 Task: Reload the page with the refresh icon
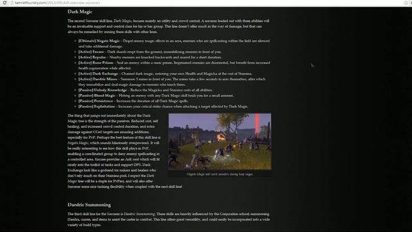tap(5, 3)
